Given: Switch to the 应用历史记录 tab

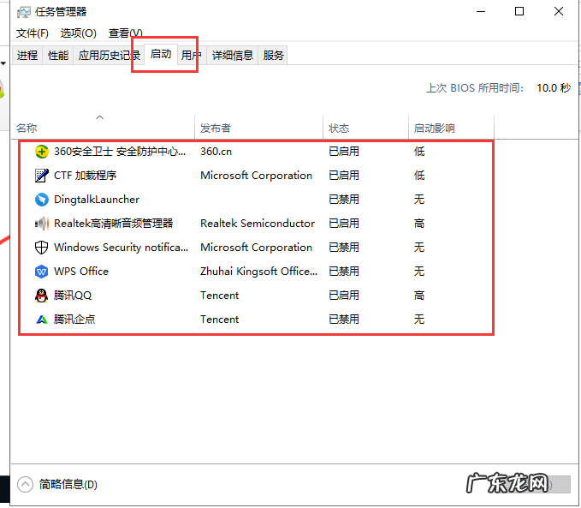Looking at the screenshot, I should (x=109, y=56).
